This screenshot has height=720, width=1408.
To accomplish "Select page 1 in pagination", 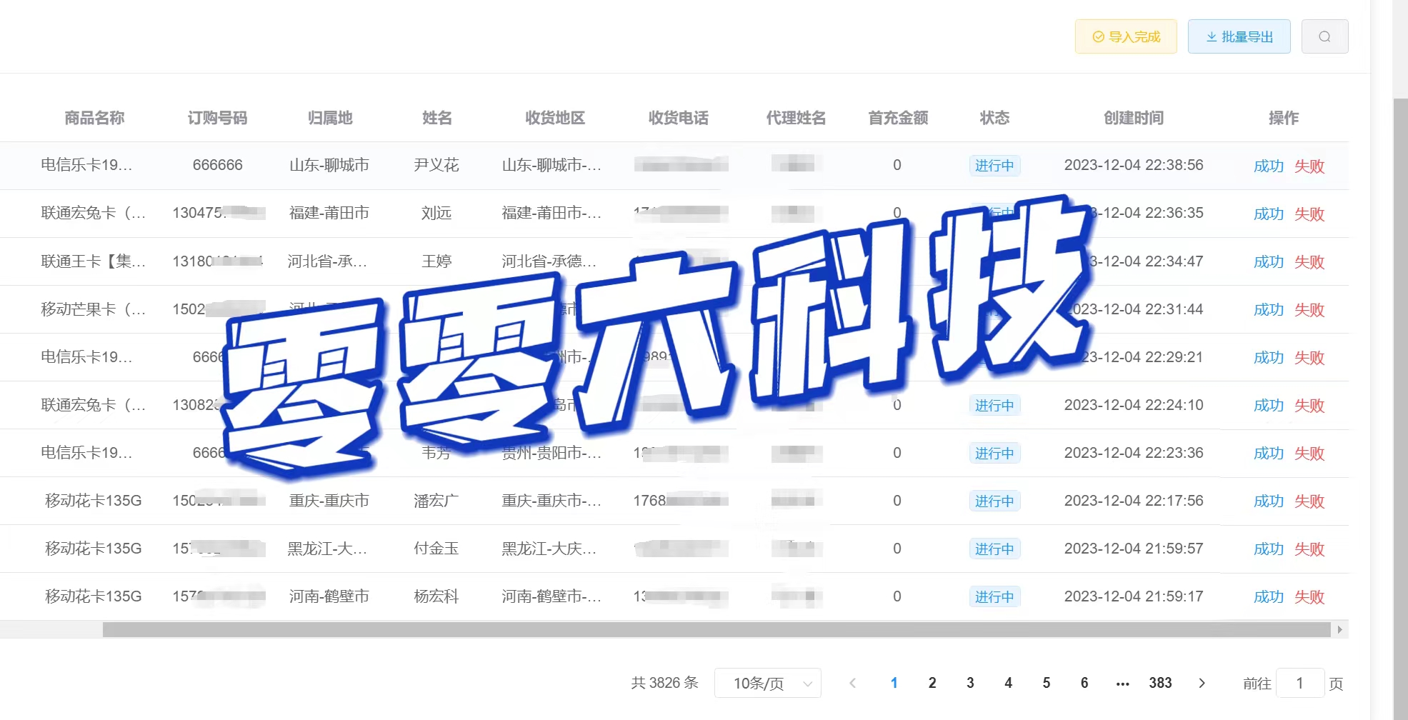I will (x=894, y=683).
